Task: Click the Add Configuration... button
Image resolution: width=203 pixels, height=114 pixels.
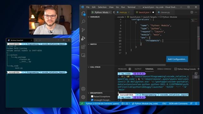Action: tap(177, 59)
